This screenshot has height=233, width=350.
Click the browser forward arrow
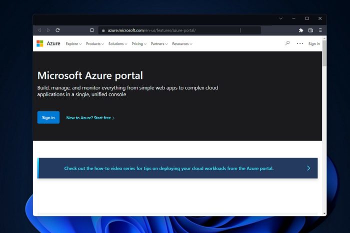coord(48,30)
